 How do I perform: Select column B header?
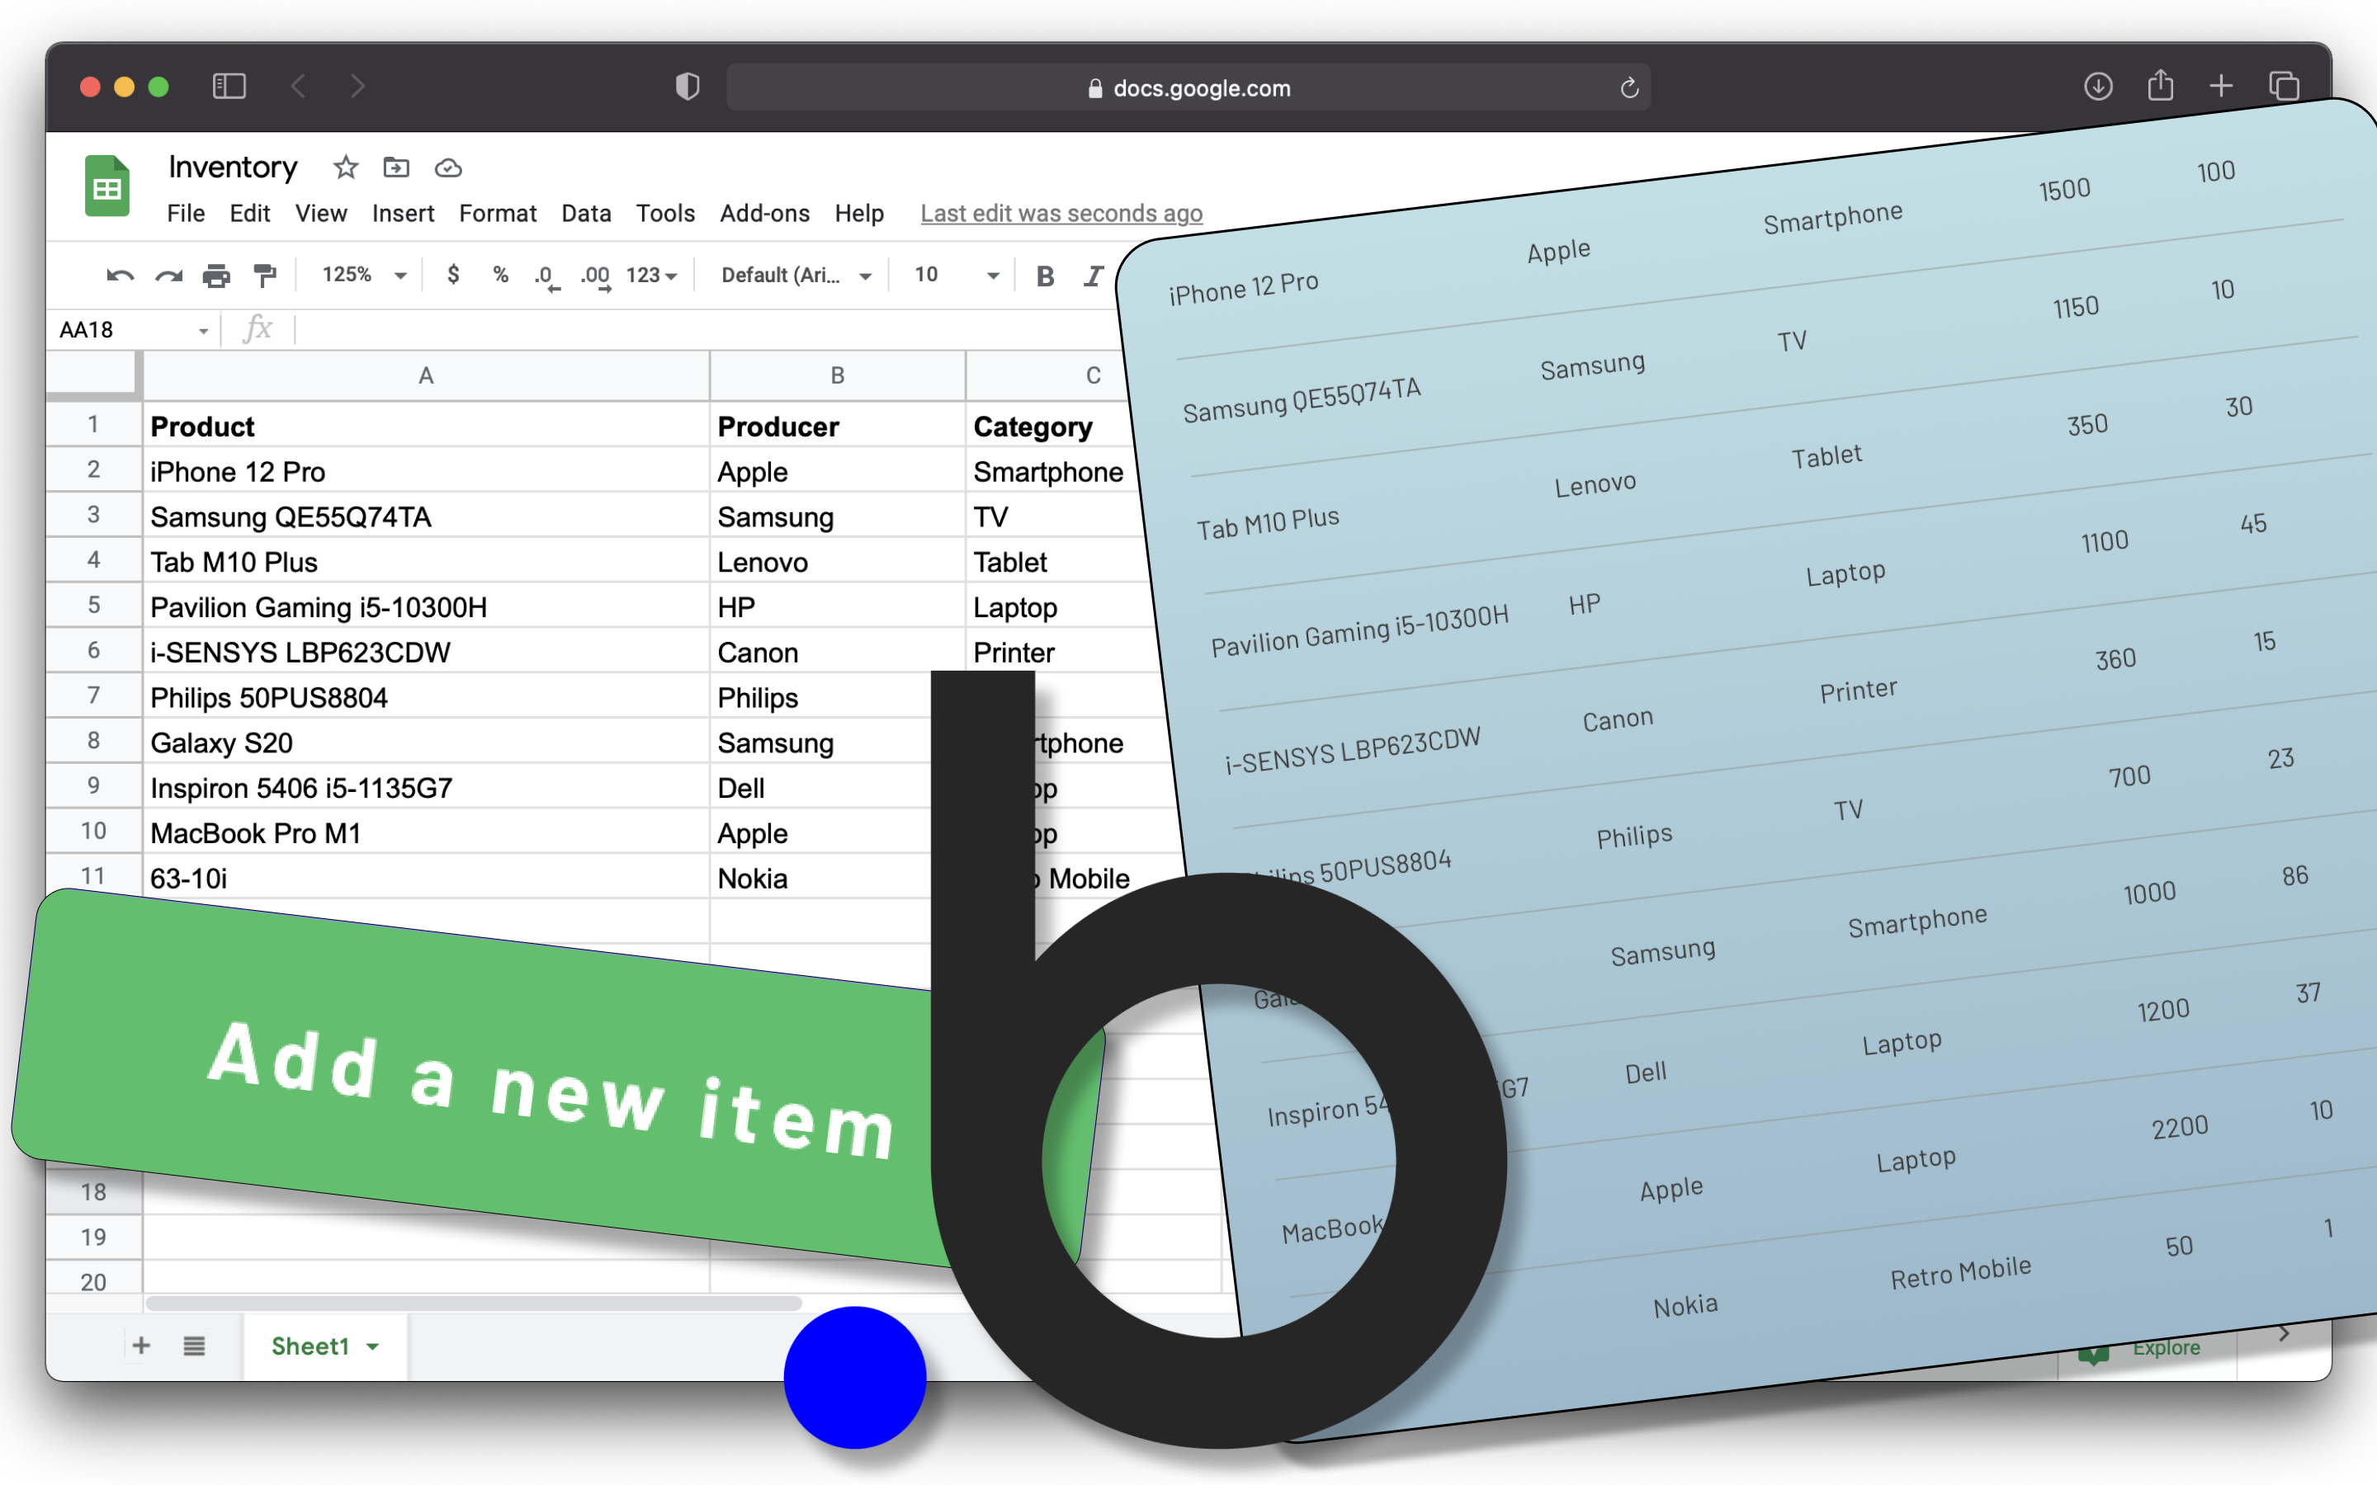click(x=837, y=375)
